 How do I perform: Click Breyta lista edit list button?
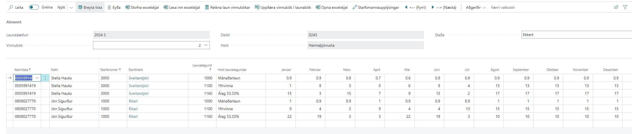[x=90, y=7]
